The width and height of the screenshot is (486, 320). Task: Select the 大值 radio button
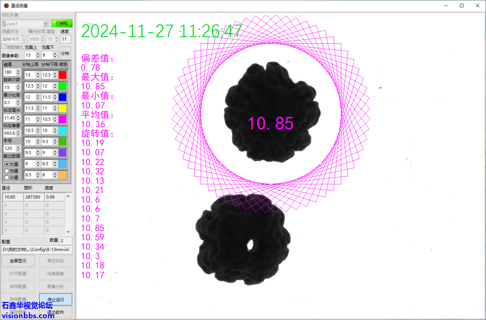click(7, 164)
